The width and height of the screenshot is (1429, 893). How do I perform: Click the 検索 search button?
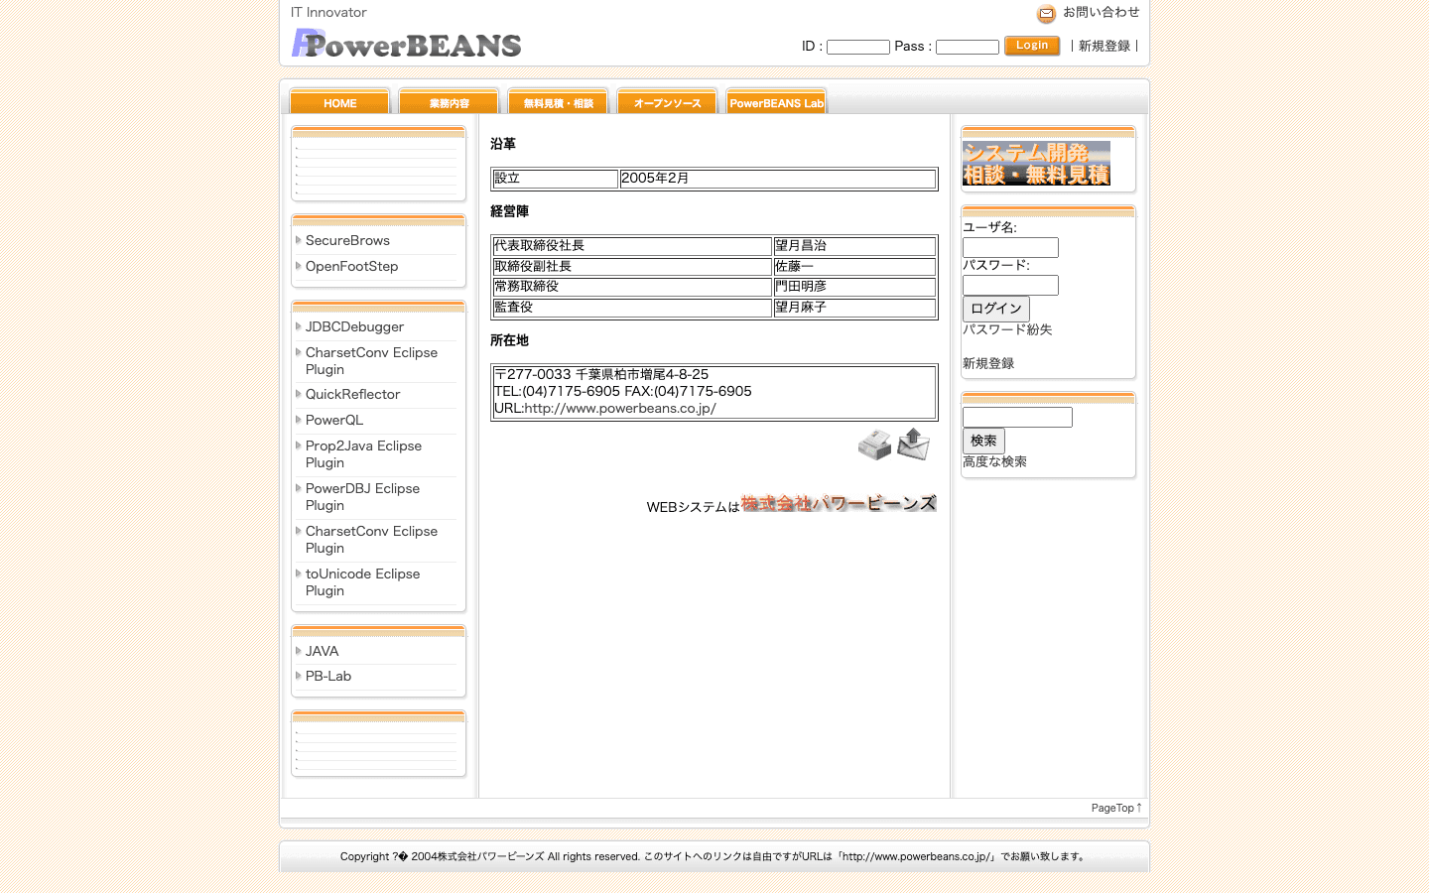click(x=983, y=441)
